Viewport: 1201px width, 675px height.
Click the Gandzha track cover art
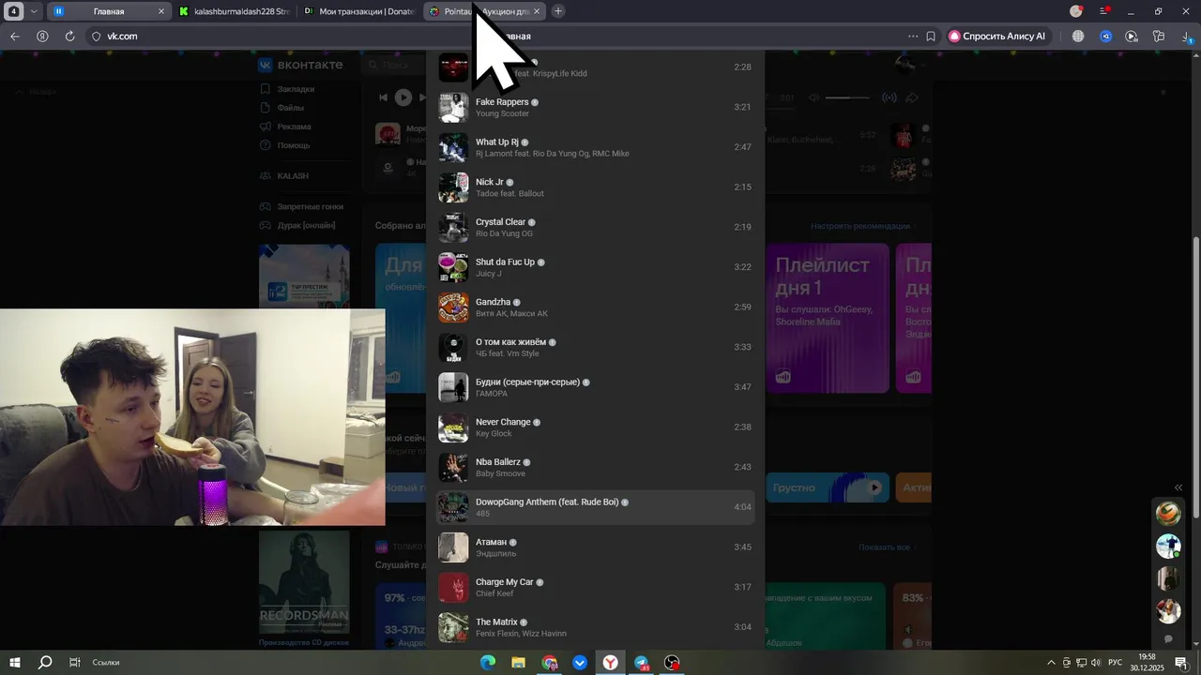click(x=453, y=307)
